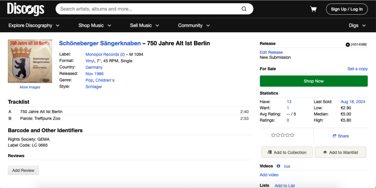Click the Median €5.00 value
376x188 pixels.
coord(346,114)
